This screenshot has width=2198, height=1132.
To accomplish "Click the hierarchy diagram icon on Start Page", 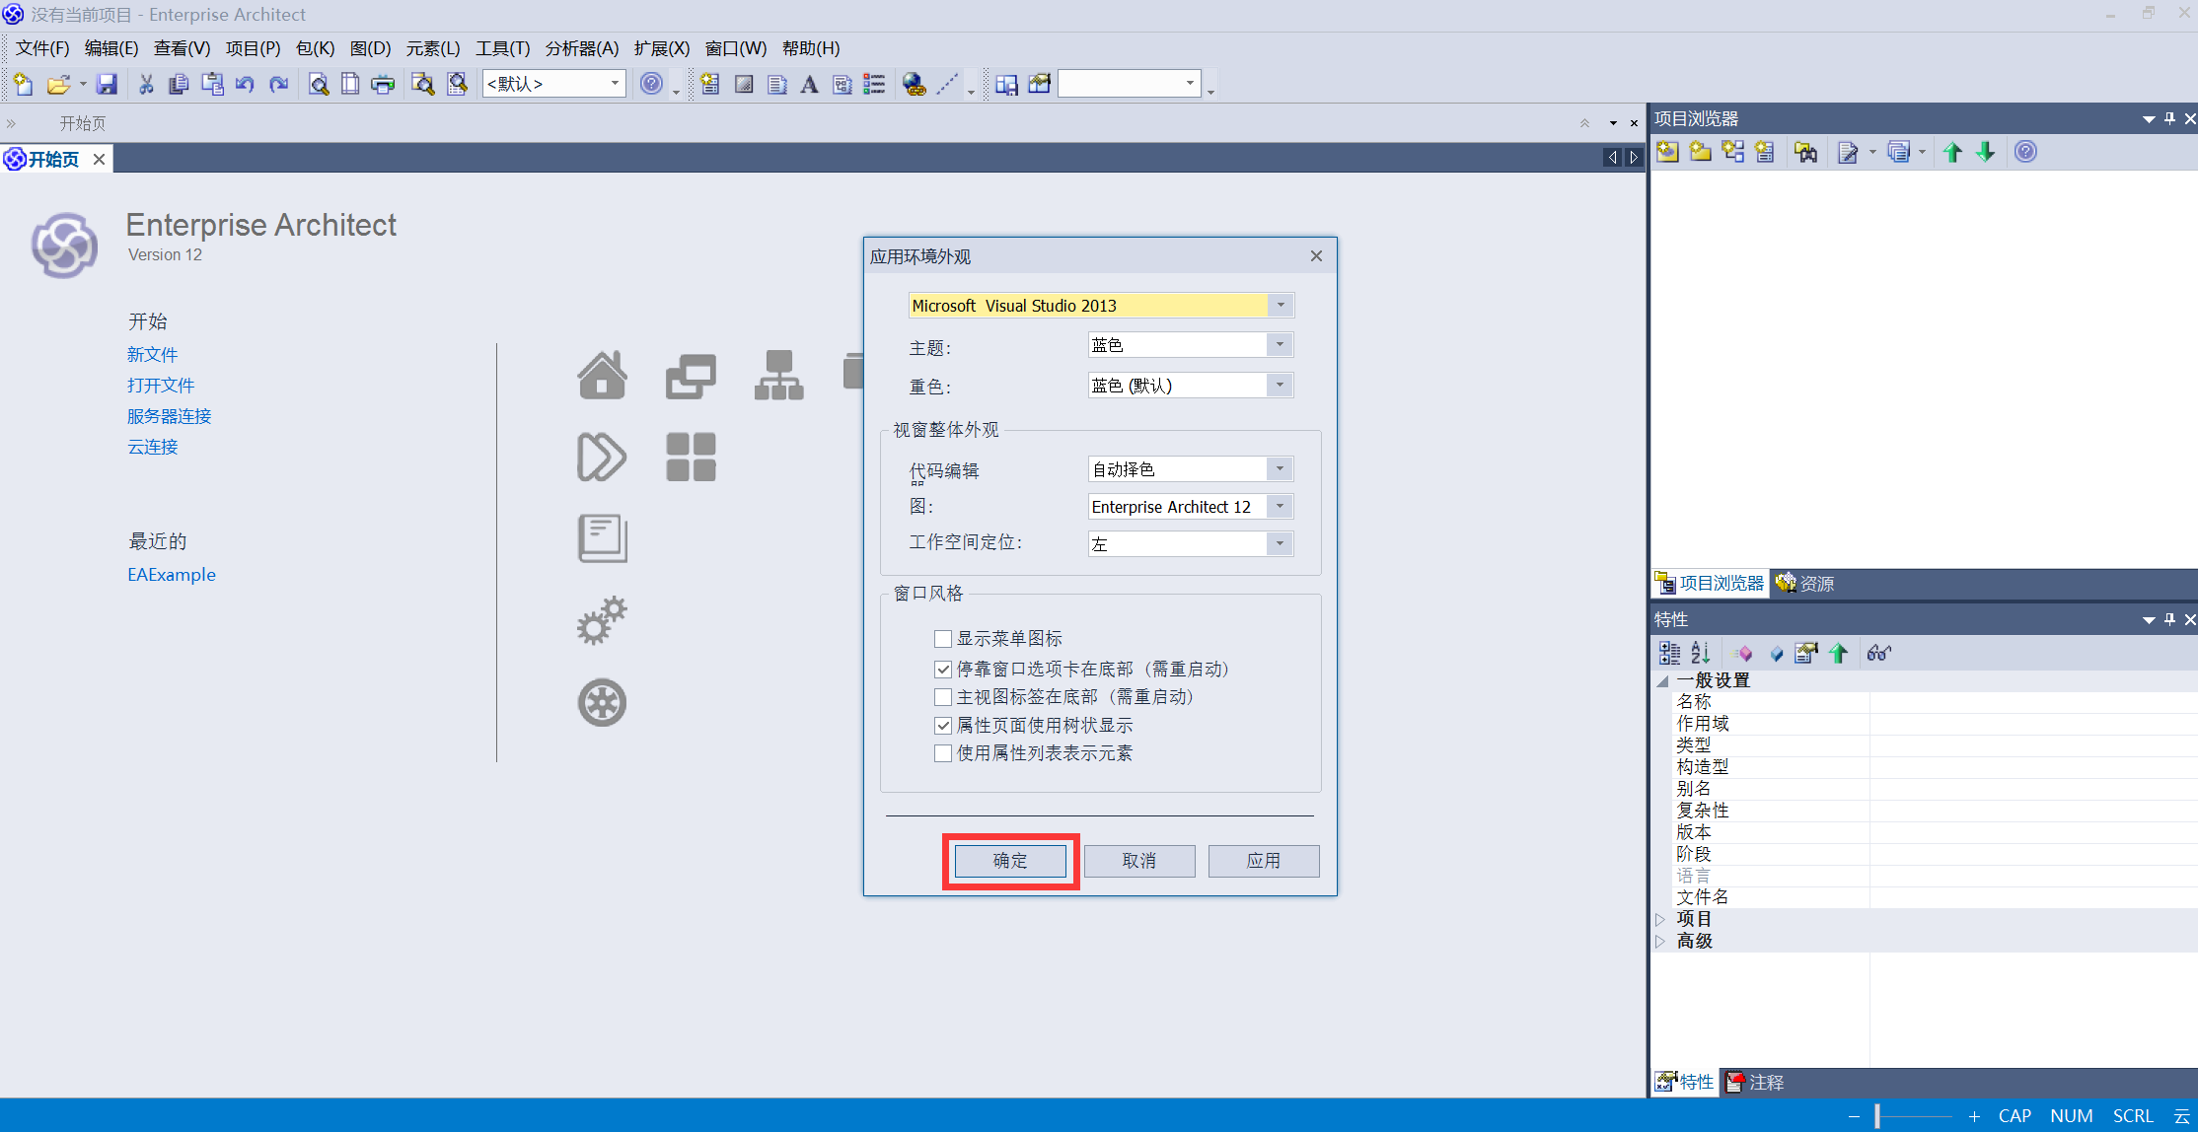I will coord(779,375).
